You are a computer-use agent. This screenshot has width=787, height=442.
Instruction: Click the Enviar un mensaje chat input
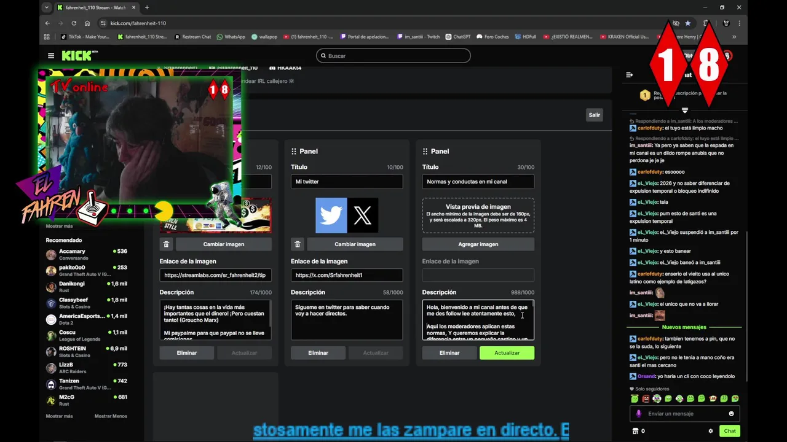[x=684, y=414]
